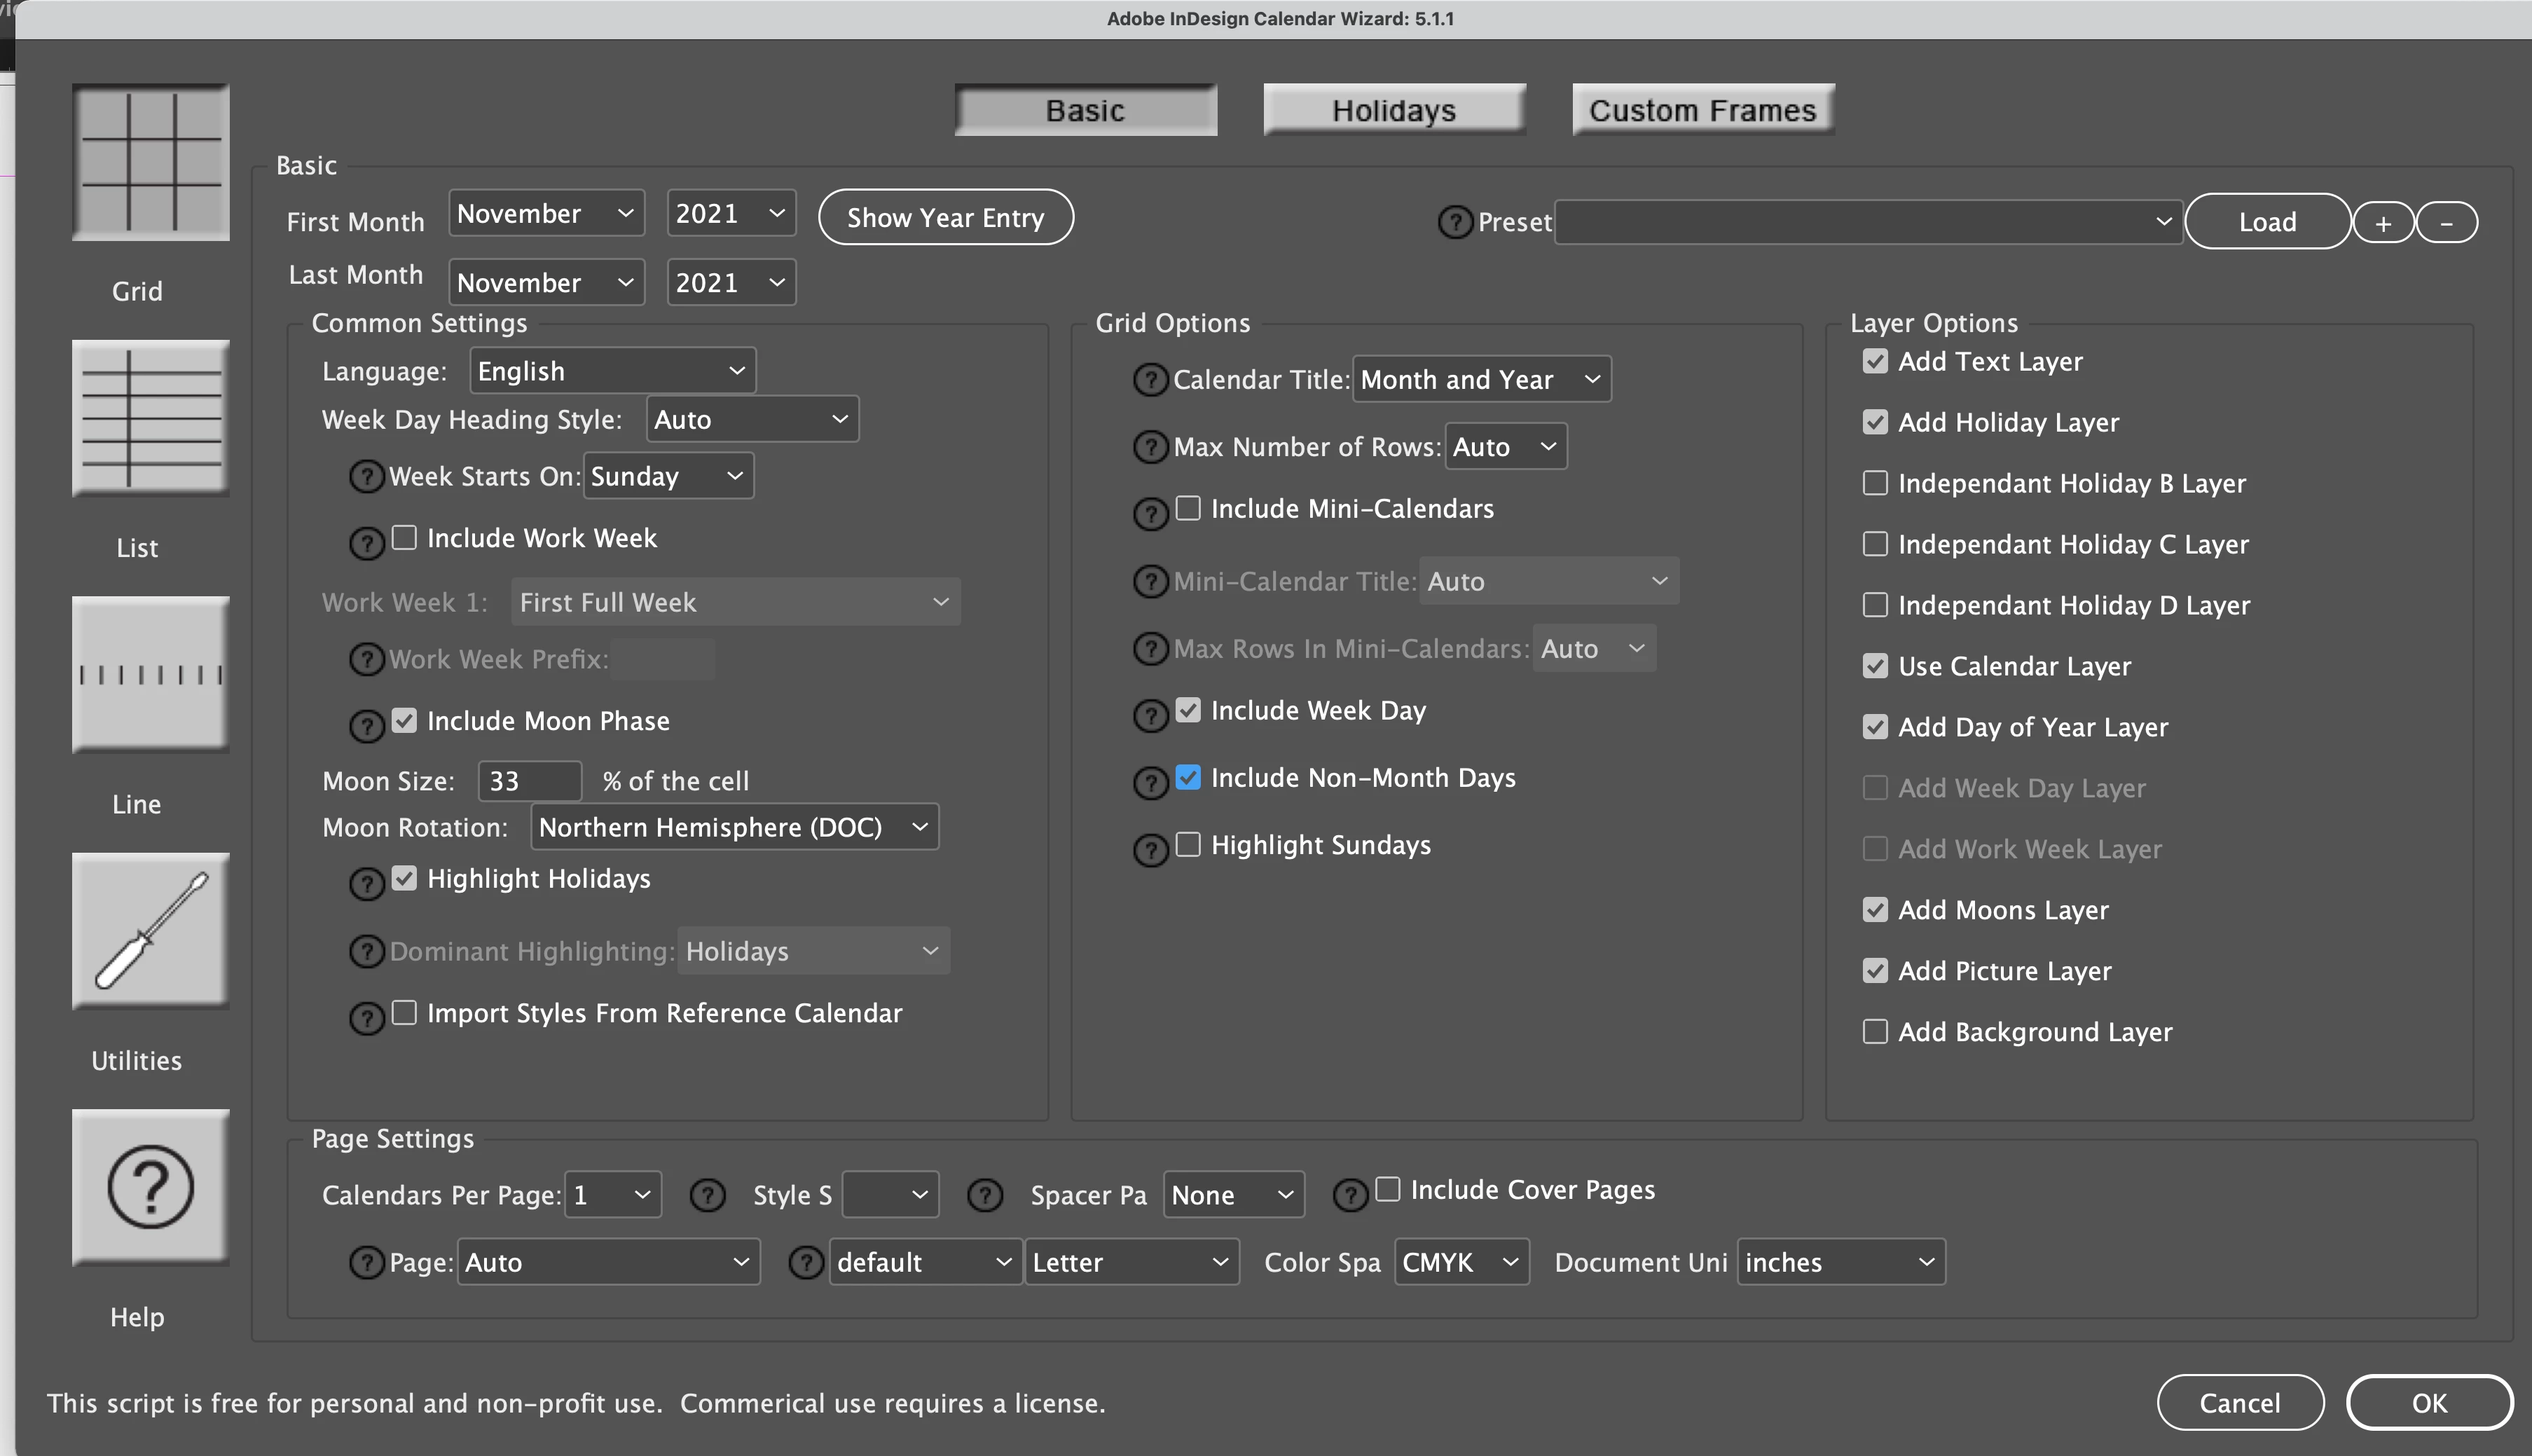Click help icon beside Week Starts On

click(367, 476)
